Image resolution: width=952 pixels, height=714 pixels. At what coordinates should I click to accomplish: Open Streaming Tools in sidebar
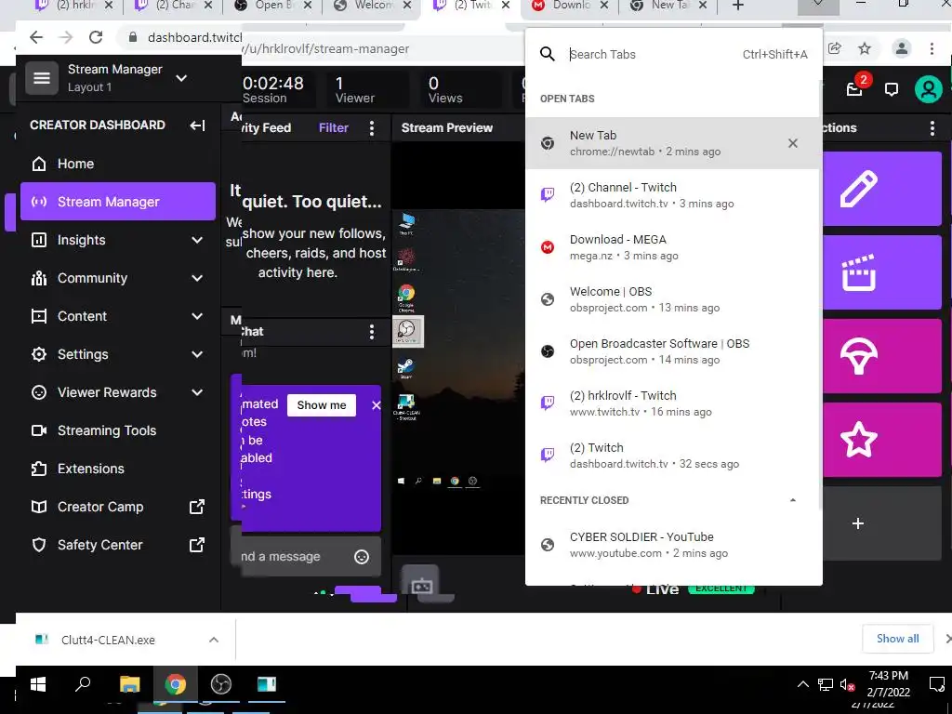pyautogui.click(x=118, y=430)
